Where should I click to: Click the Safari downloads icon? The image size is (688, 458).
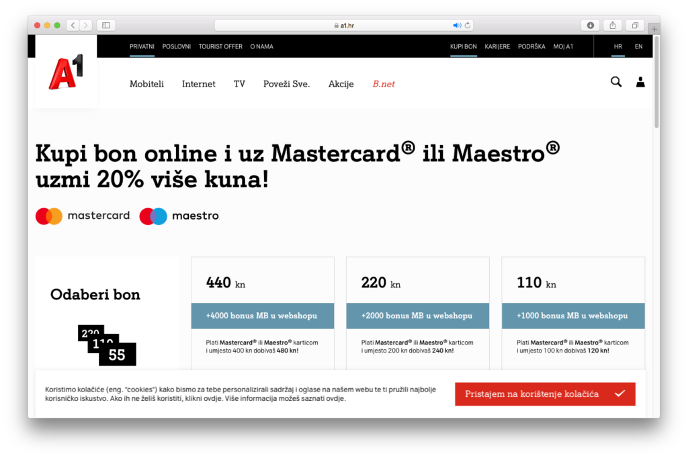(x=590, y=26)
